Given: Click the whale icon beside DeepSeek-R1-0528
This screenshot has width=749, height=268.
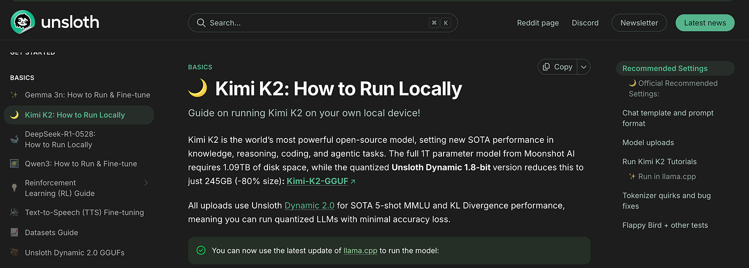Looking at the screenshot, I should (x=14, y=139).
